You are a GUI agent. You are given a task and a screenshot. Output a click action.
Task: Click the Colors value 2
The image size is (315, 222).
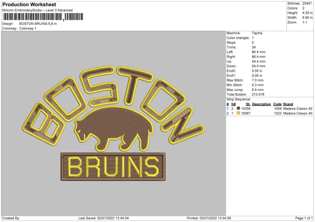coord(303,8)
